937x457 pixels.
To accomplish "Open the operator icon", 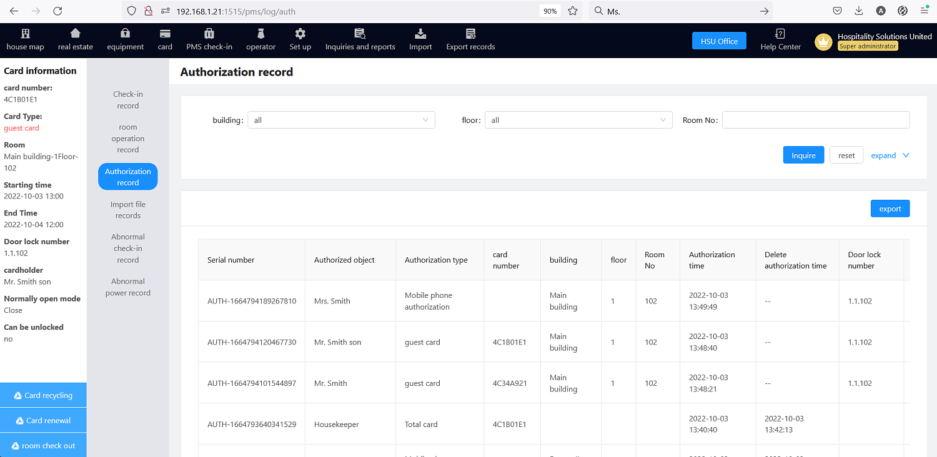I will (x=261, y=34).
